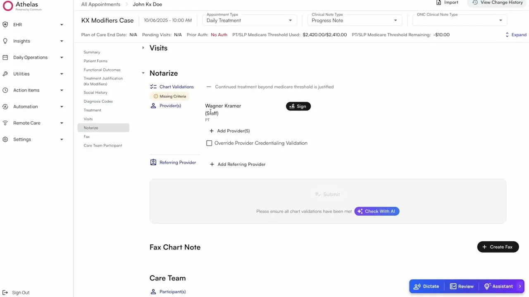
Task: Click the Athelas logo icon
Action: (x=8, y=6)
